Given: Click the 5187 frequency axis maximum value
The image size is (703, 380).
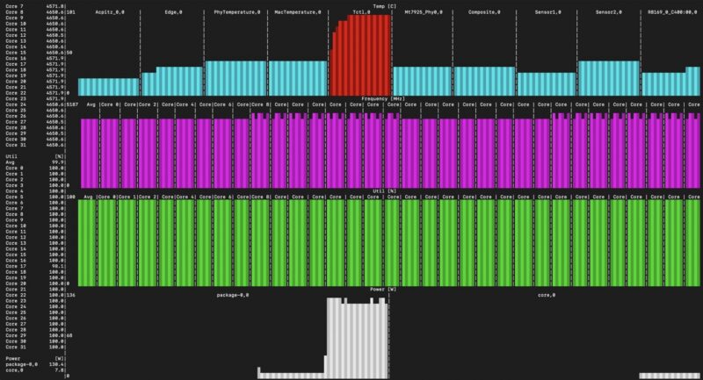Looking at the screenshot, I should 72,104.
